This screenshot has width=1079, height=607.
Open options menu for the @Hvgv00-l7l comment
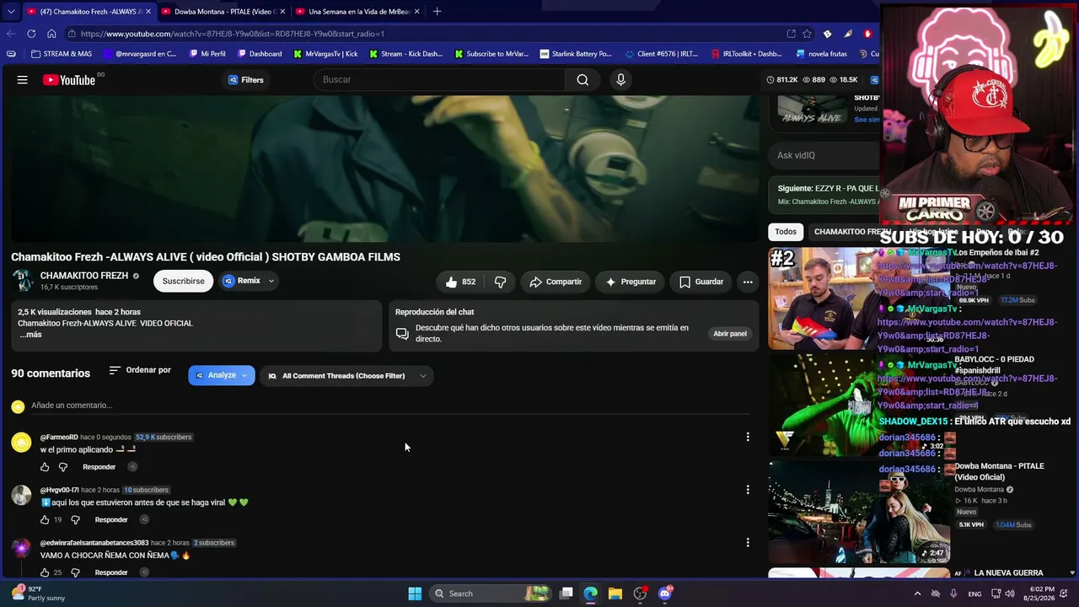[747, 490]
